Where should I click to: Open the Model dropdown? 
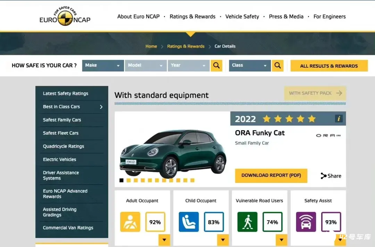[145, 66]
